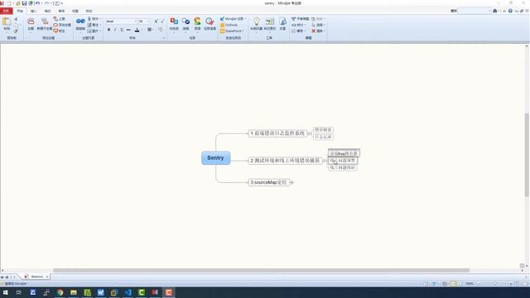Toggle Strikethrough formatting
The image size is (530, 298).
pos(128,30)
